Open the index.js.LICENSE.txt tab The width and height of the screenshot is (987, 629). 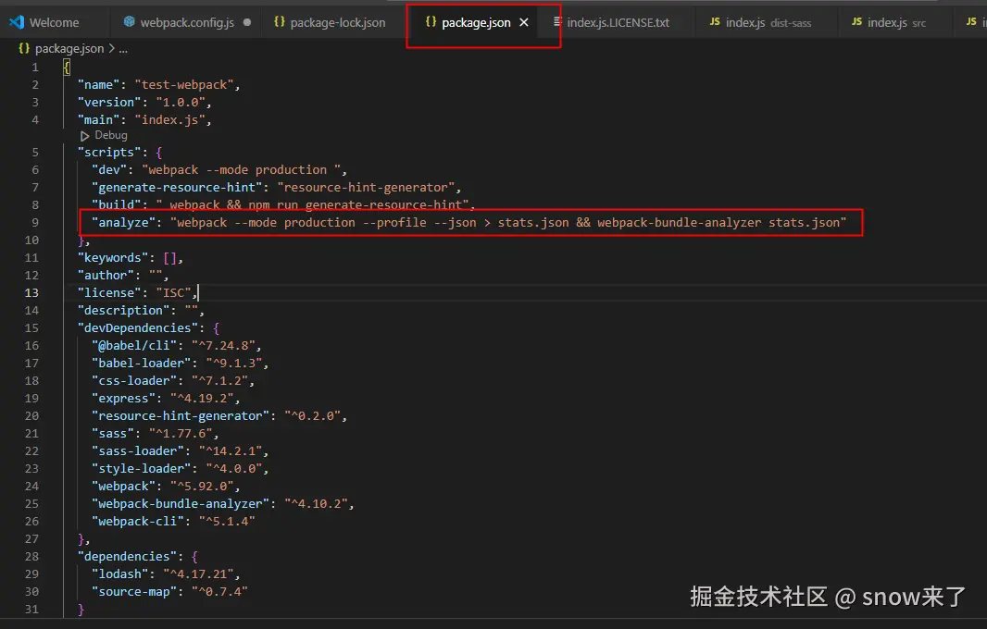coord(618,22)
